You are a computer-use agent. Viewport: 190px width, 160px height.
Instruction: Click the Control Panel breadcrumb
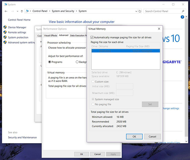[x=40, y=11]
